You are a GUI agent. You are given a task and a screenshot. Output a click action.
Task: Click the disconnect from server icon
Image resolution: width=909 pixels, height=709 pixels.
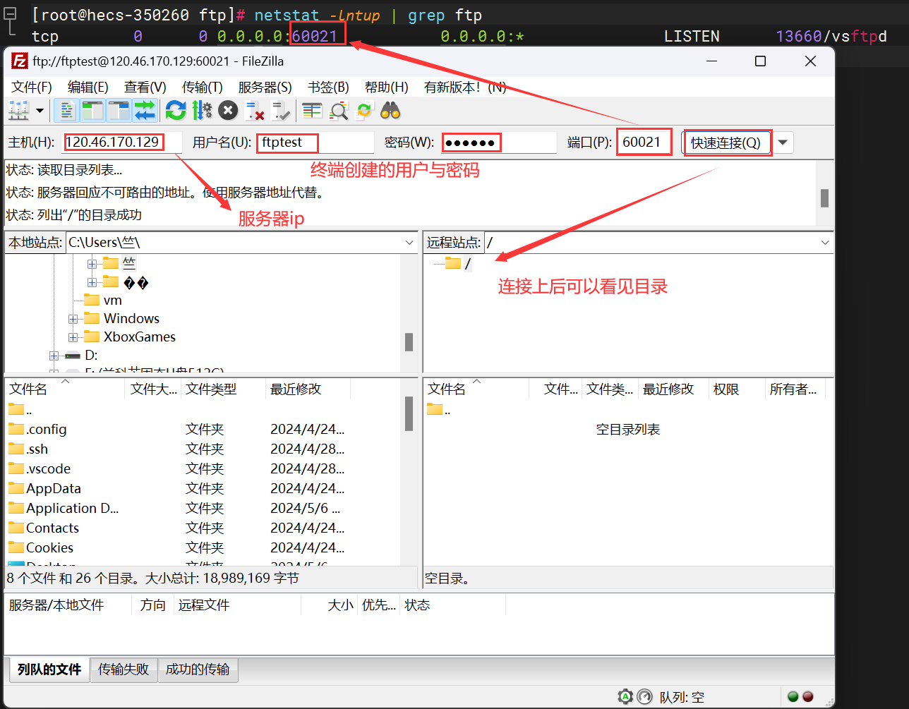(x=254, y=111)
